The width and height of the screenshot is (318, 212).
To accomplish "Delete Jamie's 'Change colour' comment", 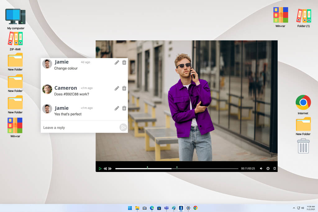I will click(124, 62).
